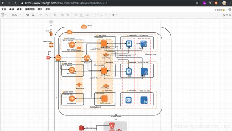This screenshot has width=232, height=131.
Task: Toggle the format panel icon
Action: tap(227, 15)
